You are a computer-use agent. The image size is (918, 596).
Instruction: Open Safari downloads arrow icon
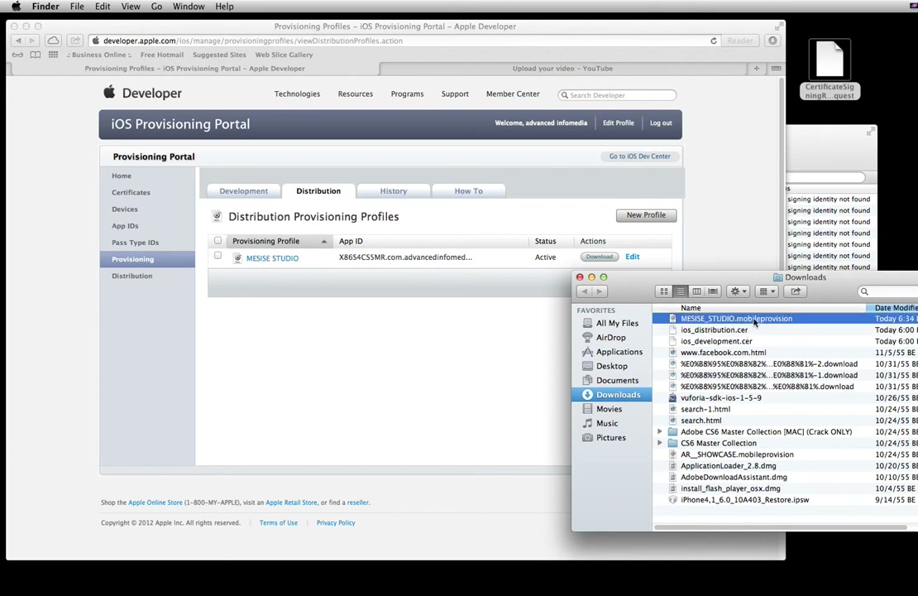pyautogui.click(x=772, y=41)
